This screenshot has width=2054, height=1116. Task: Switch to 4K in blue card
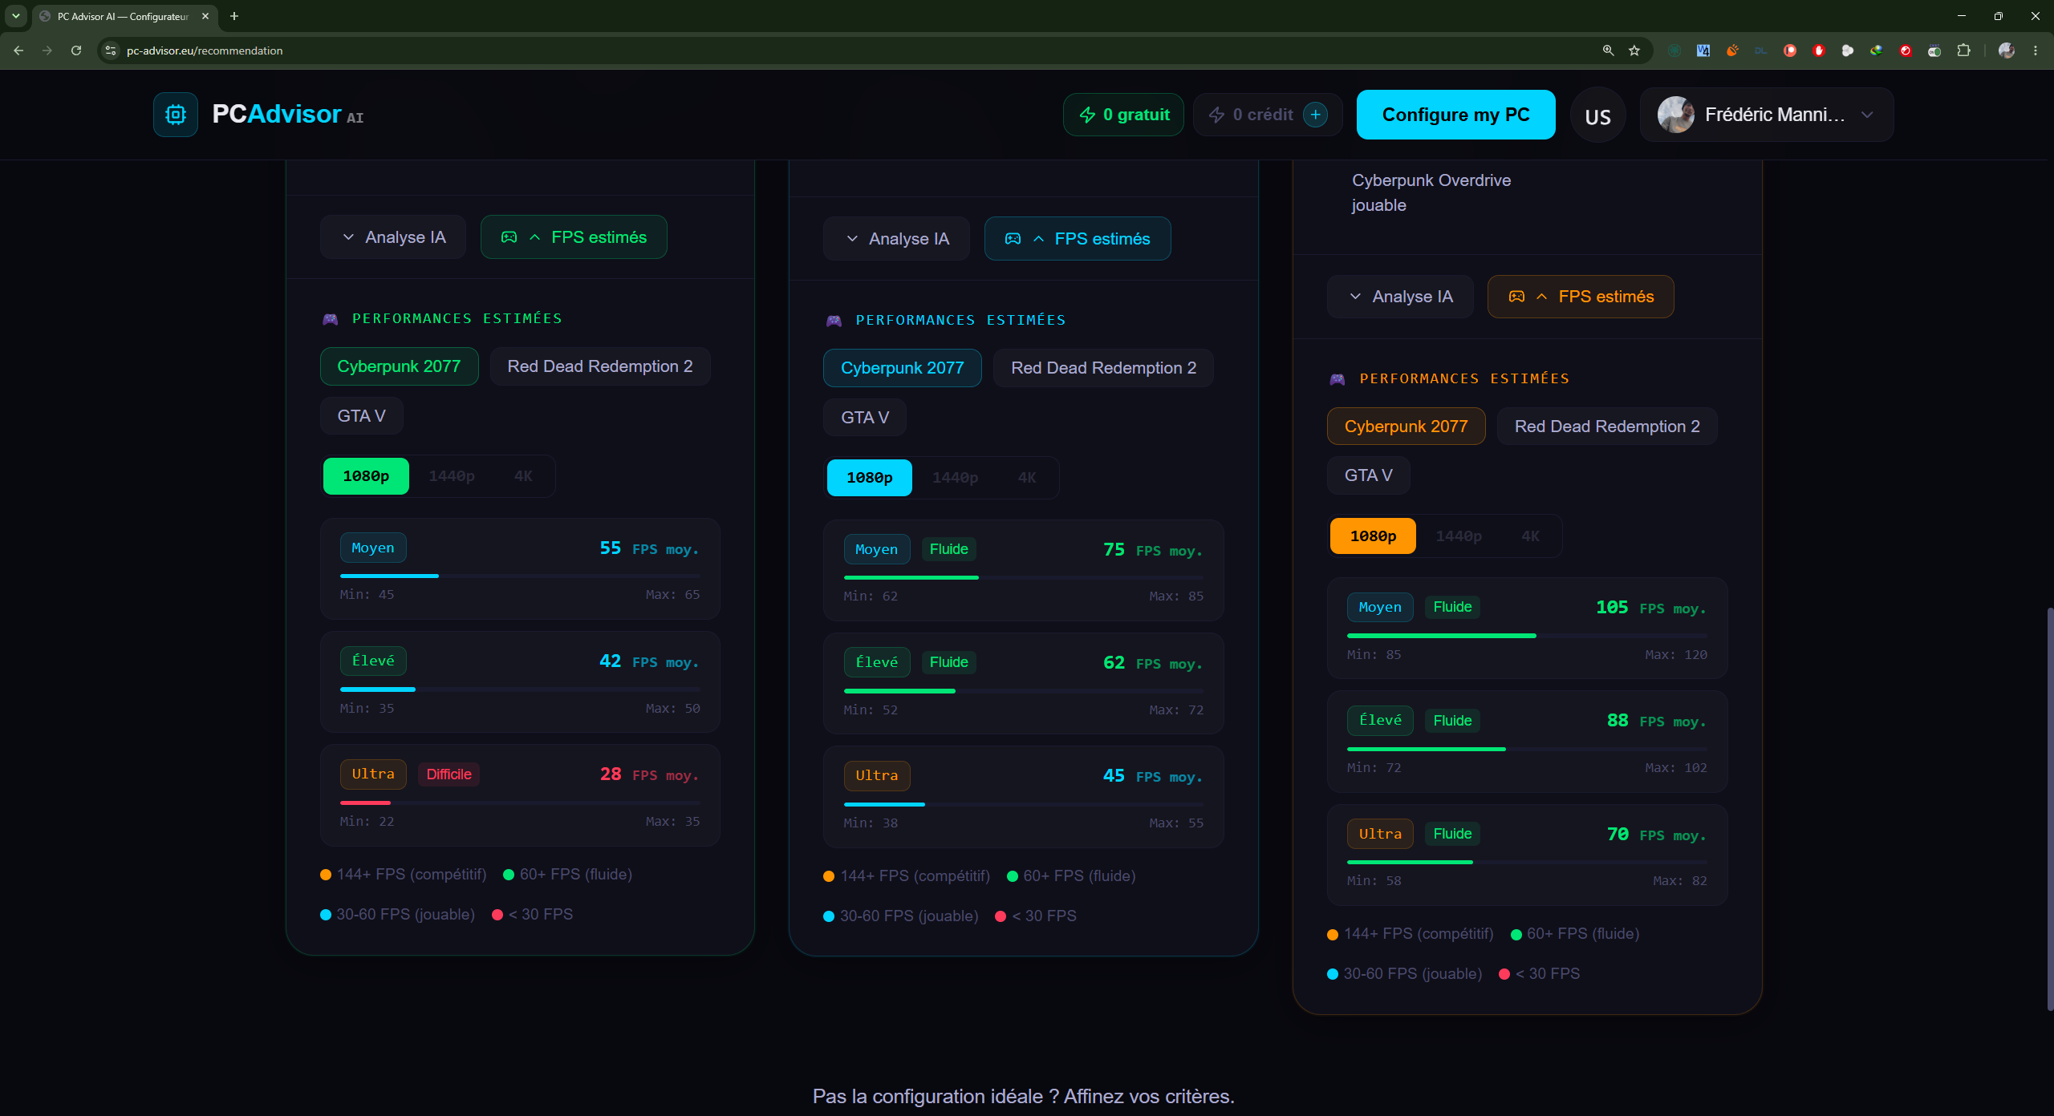coord(1027,478)
